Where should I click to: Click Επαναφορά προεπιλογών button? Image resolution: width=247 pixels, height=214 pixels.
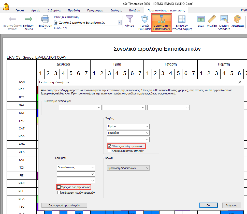click(x=64, y=205)
